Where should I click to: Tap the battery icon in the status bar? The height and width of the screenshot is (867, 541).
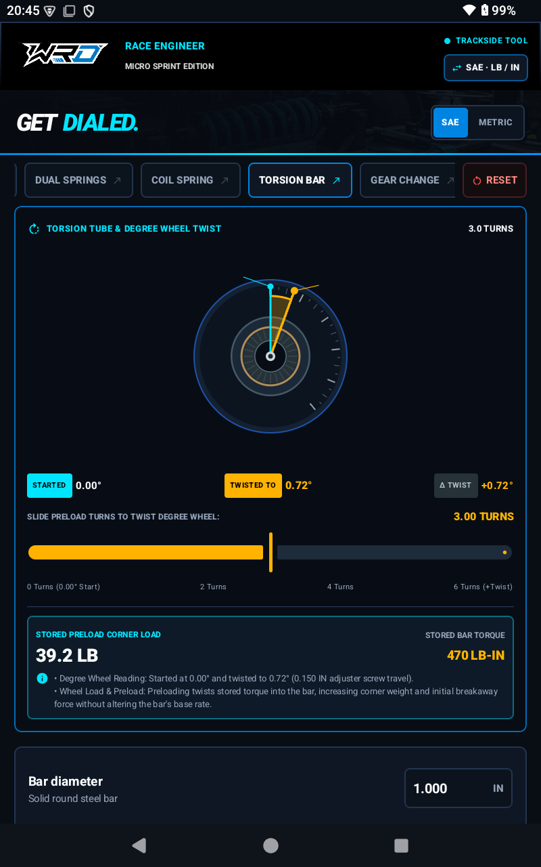click(x=485, y=10)
